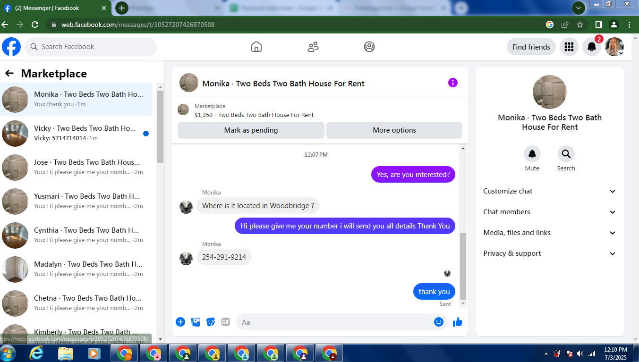Send a thumbs-up like

(x=457, y=322)
